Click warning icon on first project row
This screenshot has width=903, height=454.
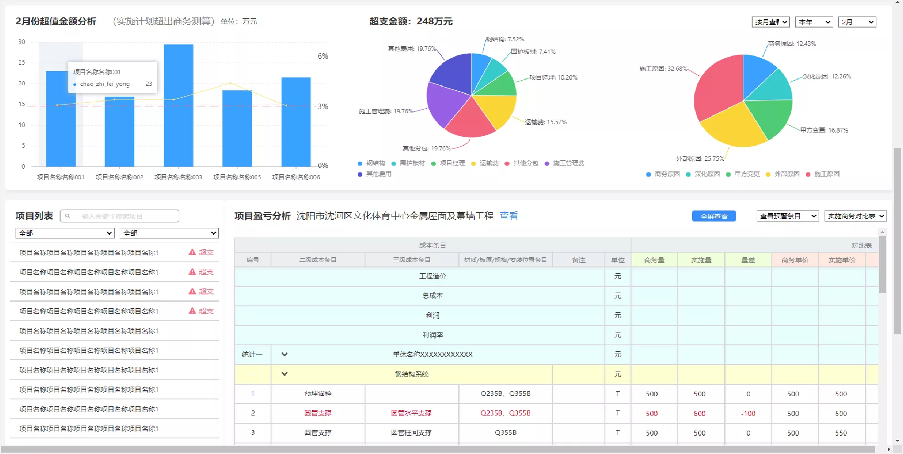(192, 252)
